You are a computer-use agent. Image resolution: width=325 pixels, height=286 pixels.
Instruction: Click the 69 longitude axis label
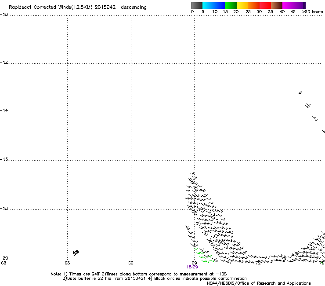pos(194,263)
